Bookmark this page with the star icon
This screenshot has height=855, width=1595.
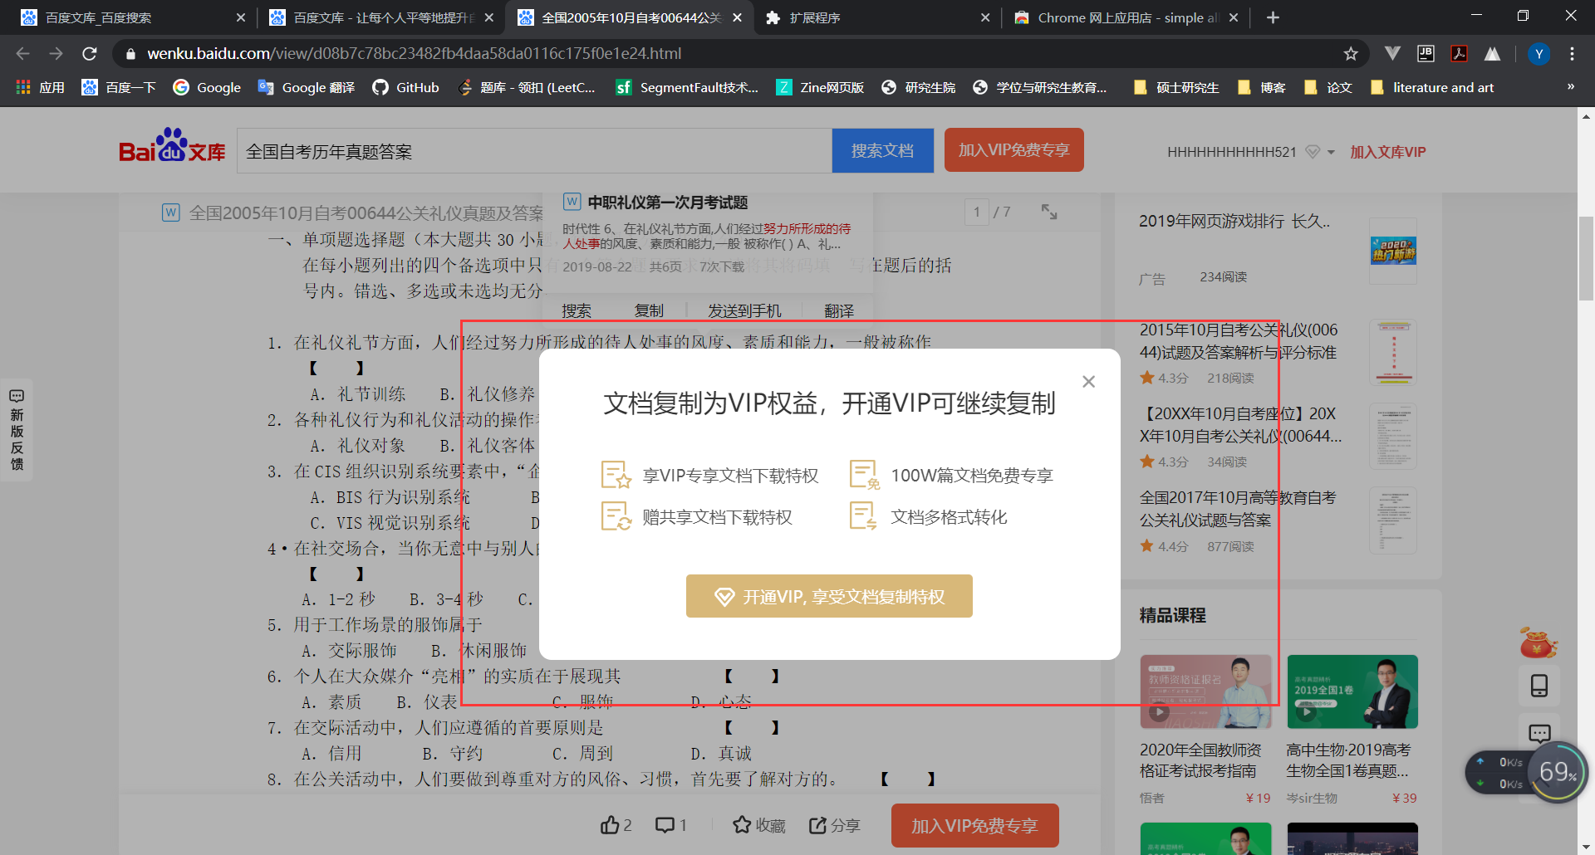[x=1352, y=53]
